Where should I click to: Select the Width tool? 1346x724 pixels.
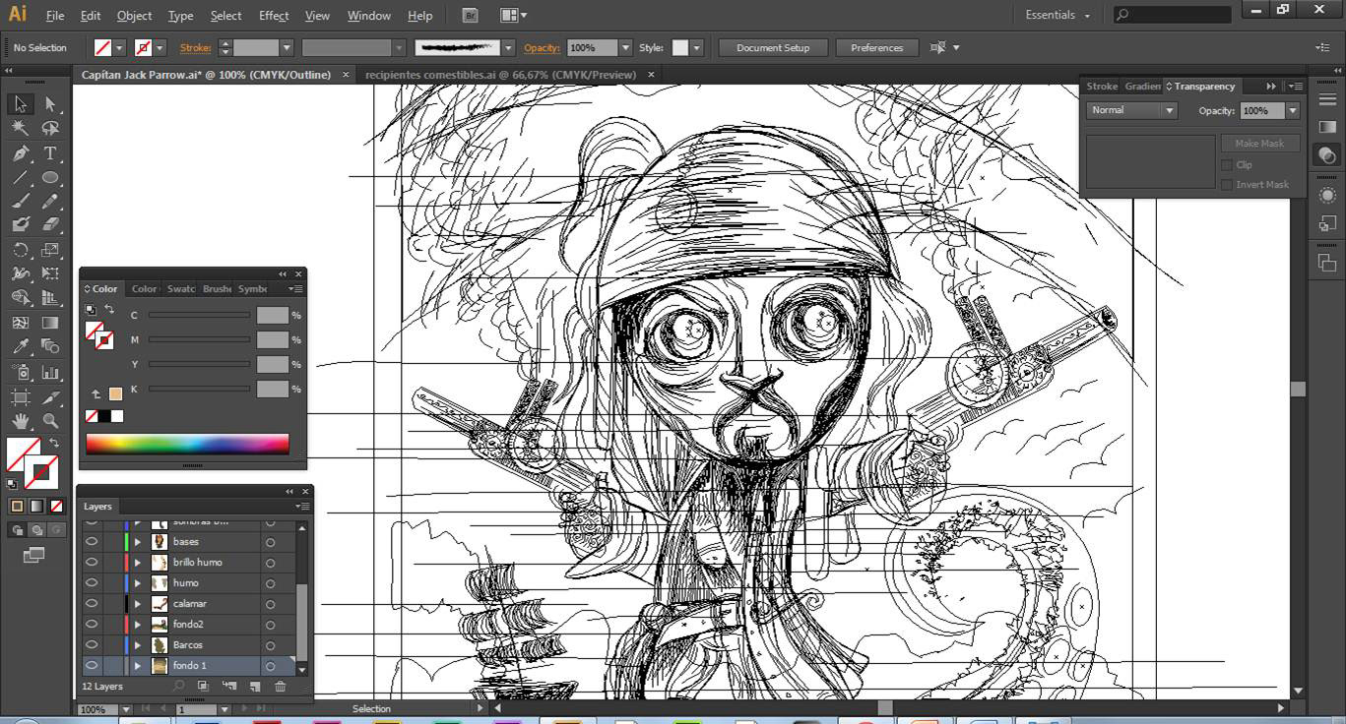(20, 273)
